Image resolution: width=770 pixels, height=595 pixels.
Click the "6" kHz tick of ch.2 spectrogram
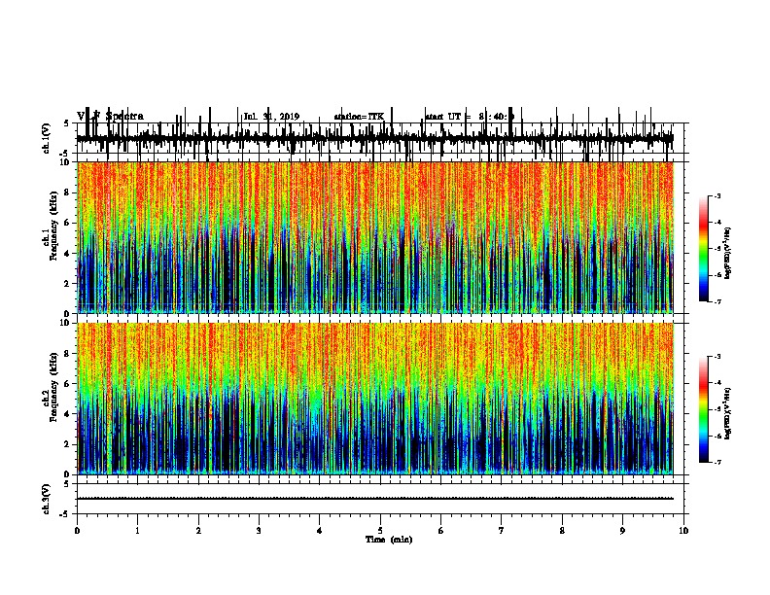pyautogui.click(x=67, y=384)
